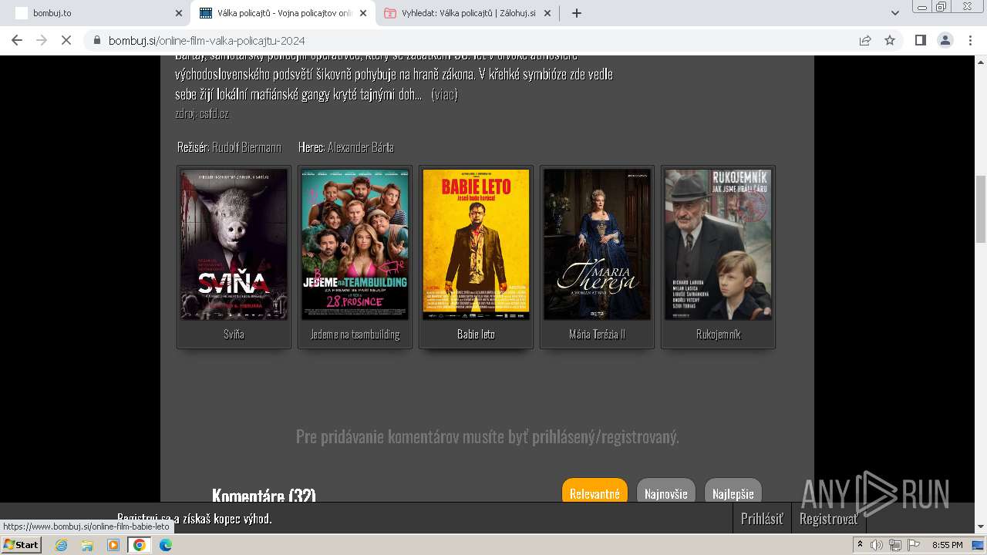Open Jedeme na teambuilding poster
Screen dimensions: 987x555
(x=355, y=244)
